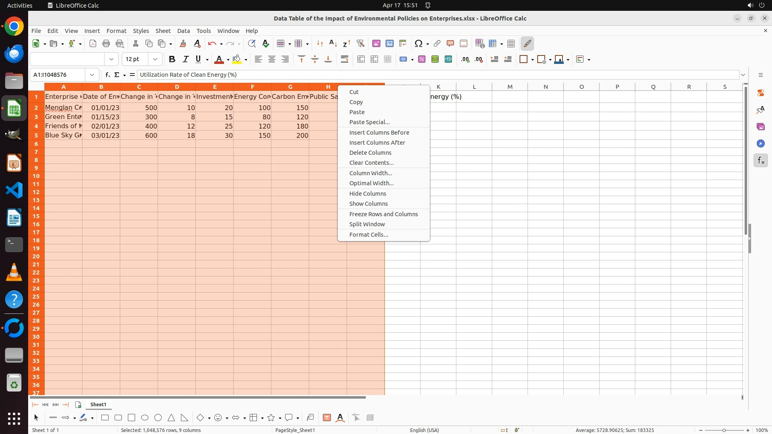Open the background color dropdown arrow
The image size is (772, 434).
[246, 59]
